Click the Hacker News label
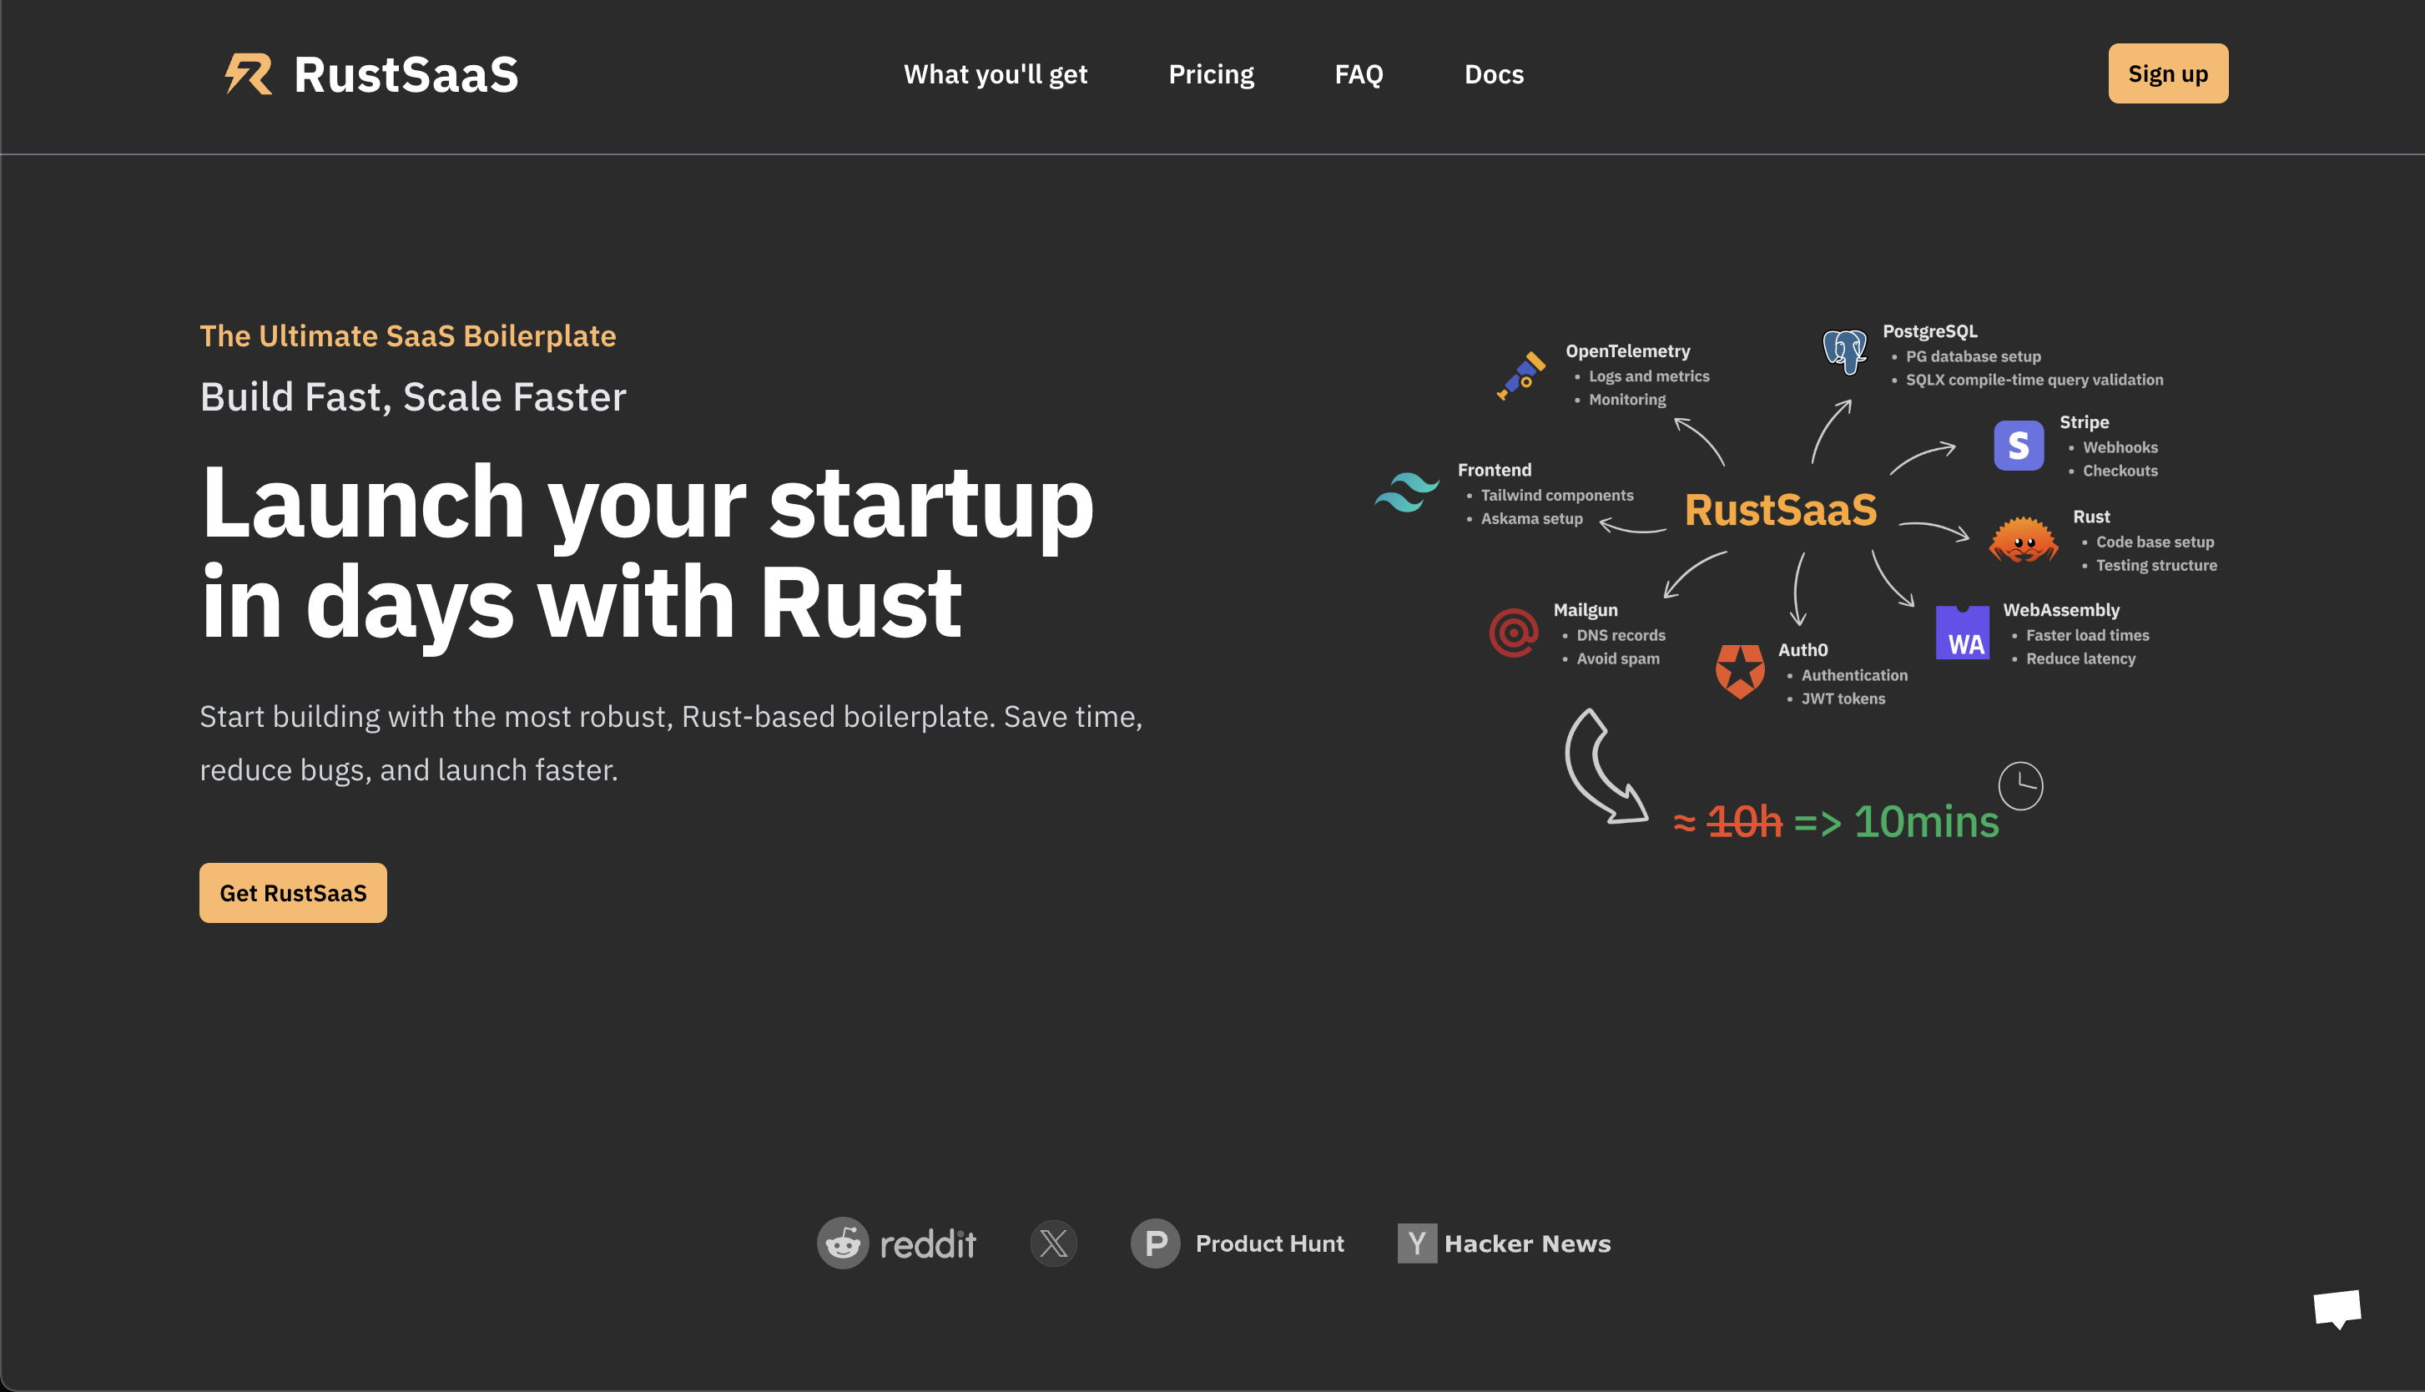The height and width of the screenshot is (1392, 2425). pos(1527,1243)
